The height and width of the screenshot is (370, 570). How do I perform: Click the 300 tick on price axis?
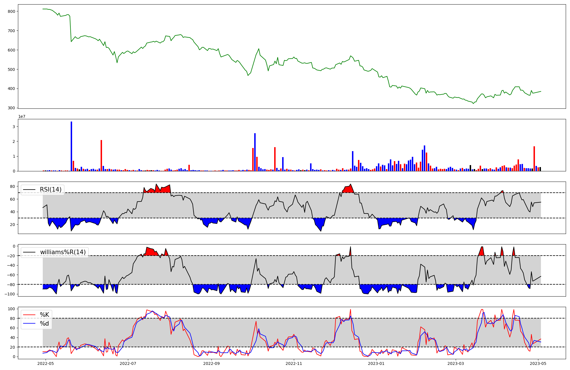click(x=12, y=108)
